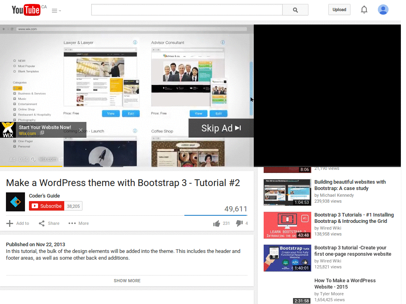Open Building beautiful websites with Bootstrap title
The height and width of the screenshot is (304, 406).
(x=350, y=185)
